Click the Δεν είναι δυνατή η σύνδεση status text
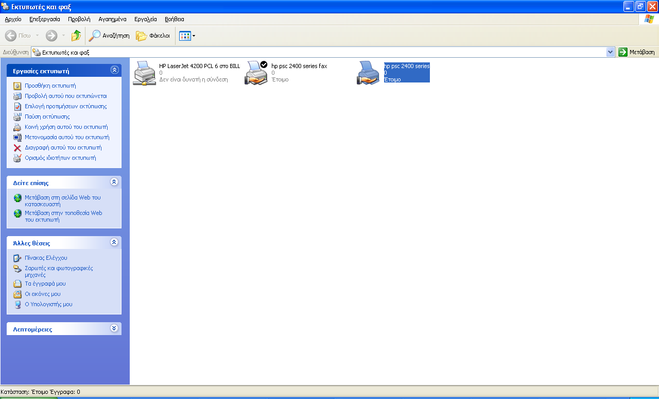The height and width of the screenshot is (399, 659). (194, 79)
